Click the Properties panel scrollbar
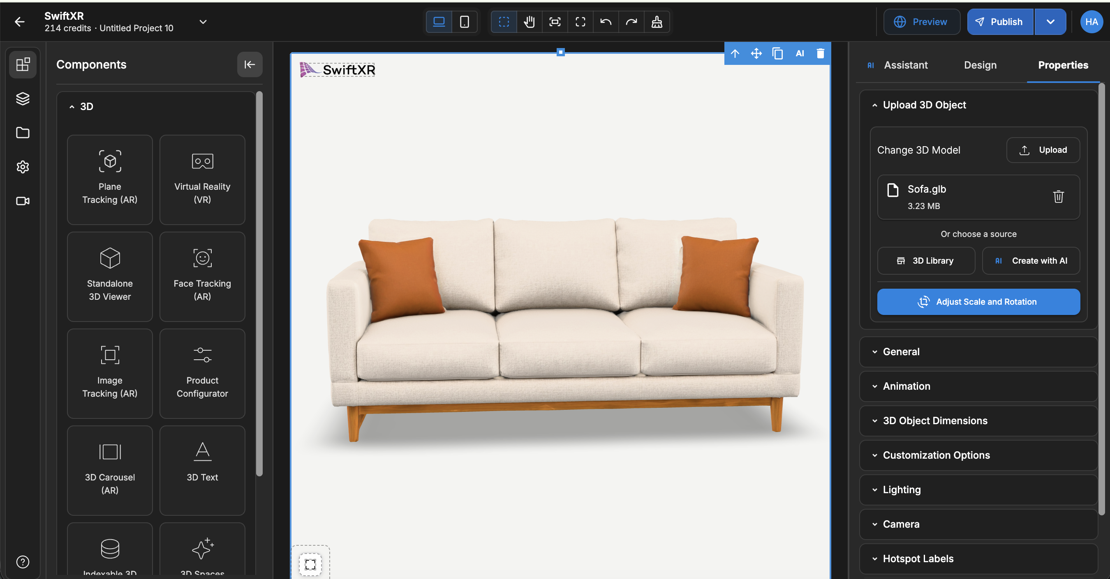The width and height of the screenshot is (1110, 579). click(x=1101, y=299)
